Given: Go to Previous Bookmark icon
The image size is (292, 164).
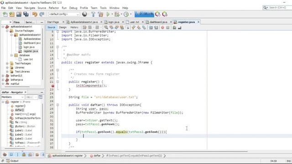Looking at the screenshot, I should 133,27.
